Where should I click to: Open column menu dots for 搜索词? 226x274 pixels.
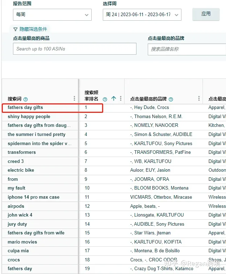pyautogui.click(x=74, y=98)
